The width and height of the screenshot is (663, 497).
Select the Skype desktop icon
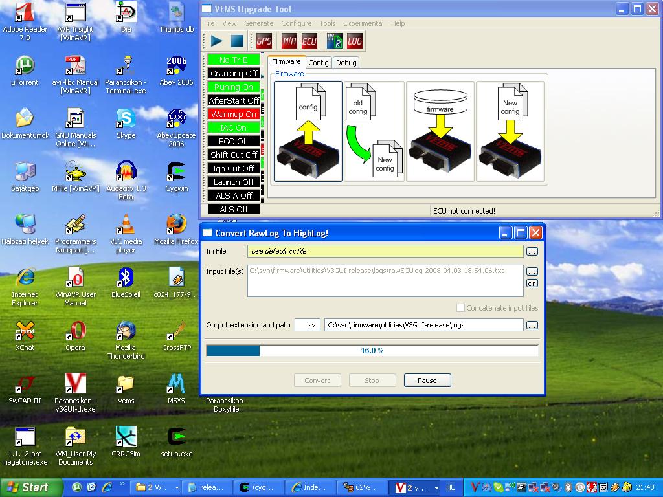pyautogui.click(x=126, y=124)
